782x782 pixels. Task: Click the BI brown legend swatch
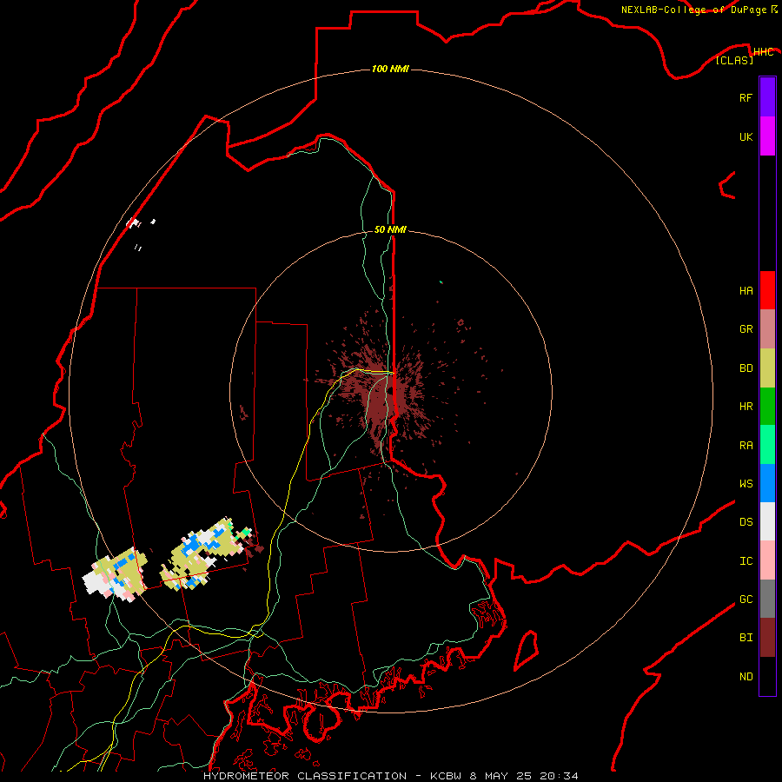click(767, 638)
